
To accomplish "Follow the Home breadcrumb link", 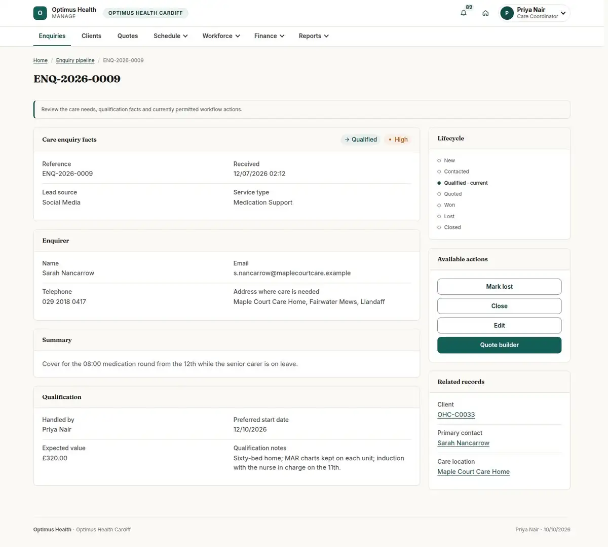I will coord(41,60).
